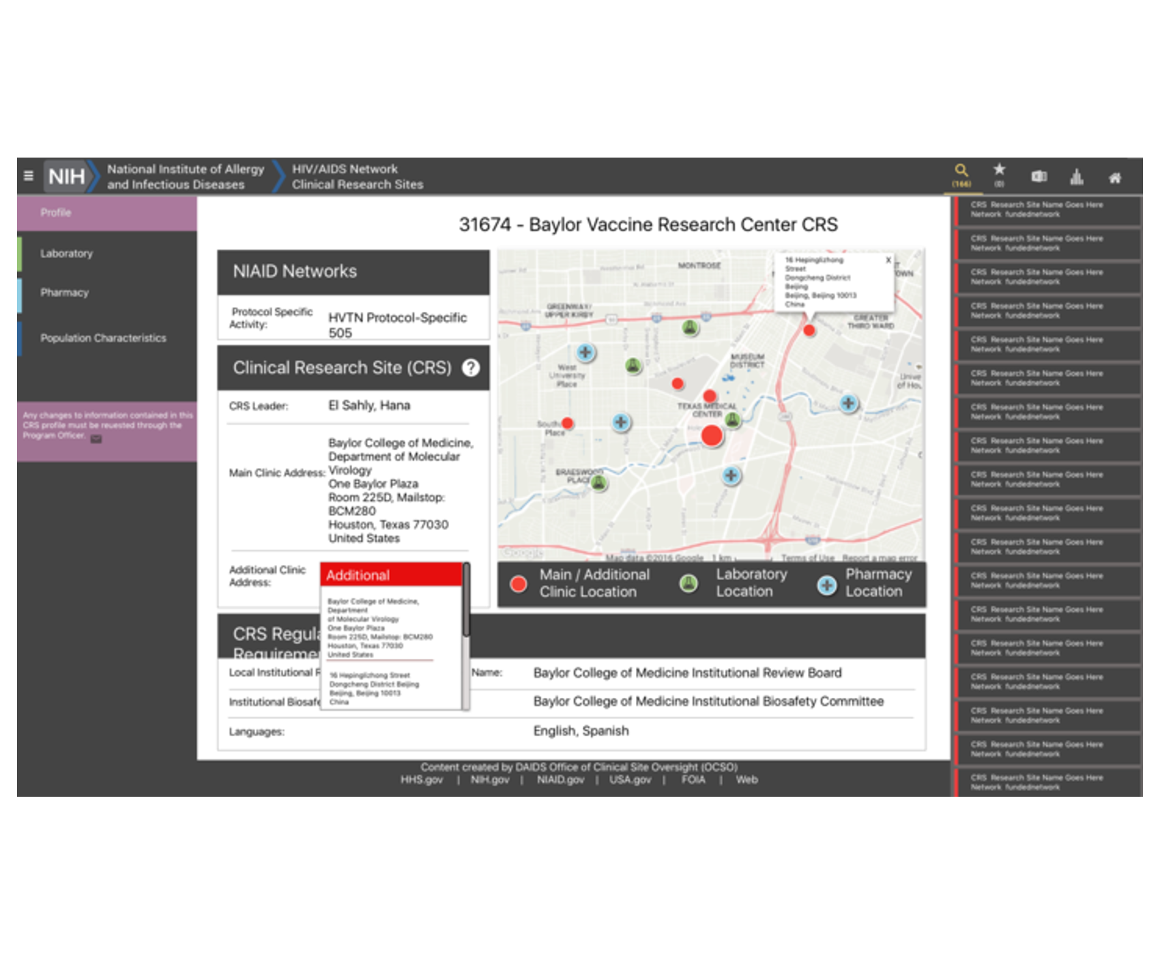Close the Beijing address map popup
The width and height of the screenshot is (1160, 955).
[888, 260]
